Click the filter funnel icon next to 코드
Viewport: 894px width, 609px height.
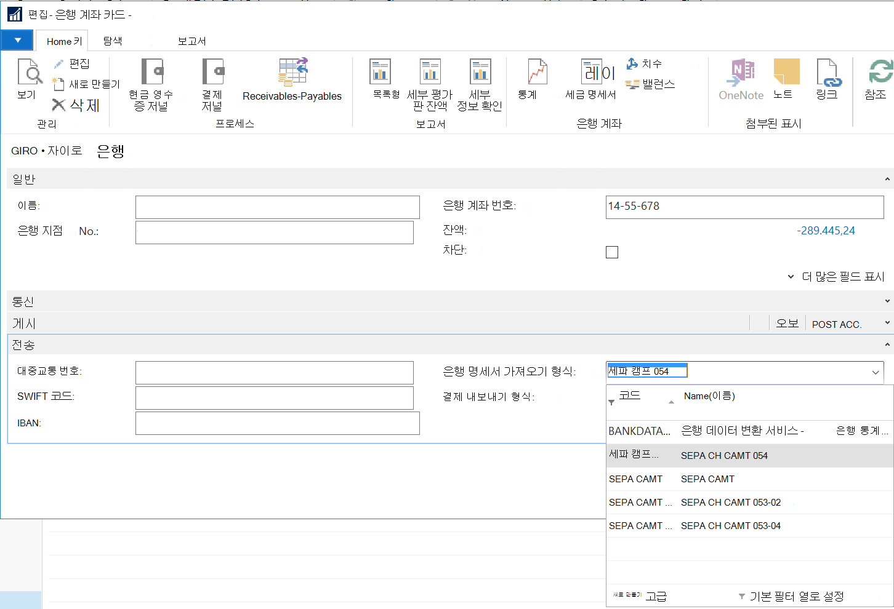pos(611,402)
